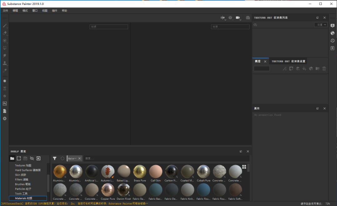This screenshot has width=337, height=206.
Task: Click the add layer icon
Action: coord(298,69)
